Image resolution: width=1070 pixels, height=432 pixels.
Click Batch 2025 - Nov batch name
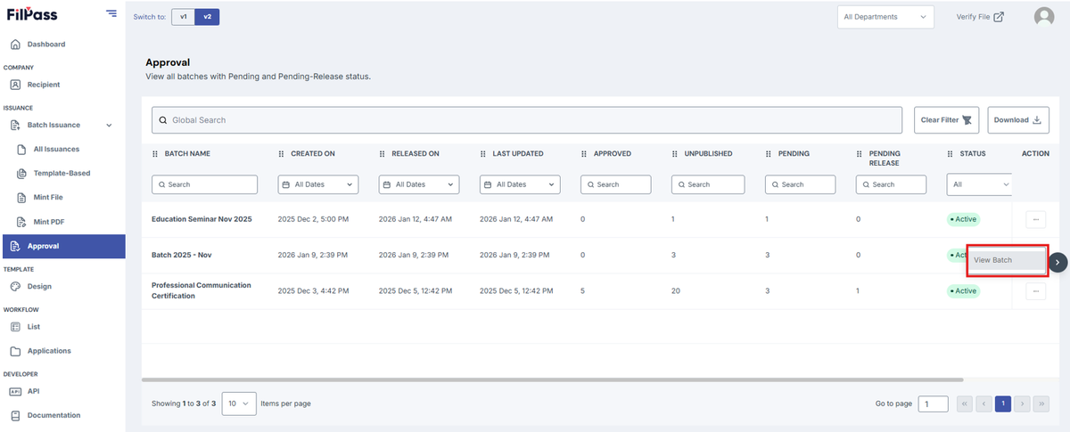coord(181,255)
